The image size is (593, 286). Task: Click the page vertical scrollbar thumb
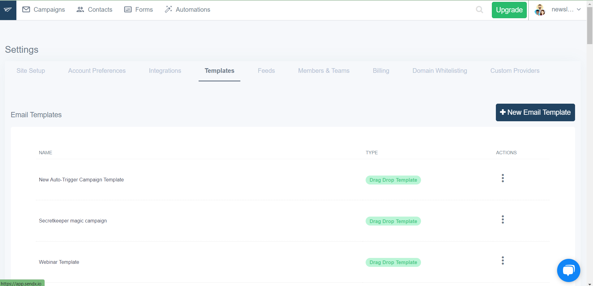click(590, 25)
